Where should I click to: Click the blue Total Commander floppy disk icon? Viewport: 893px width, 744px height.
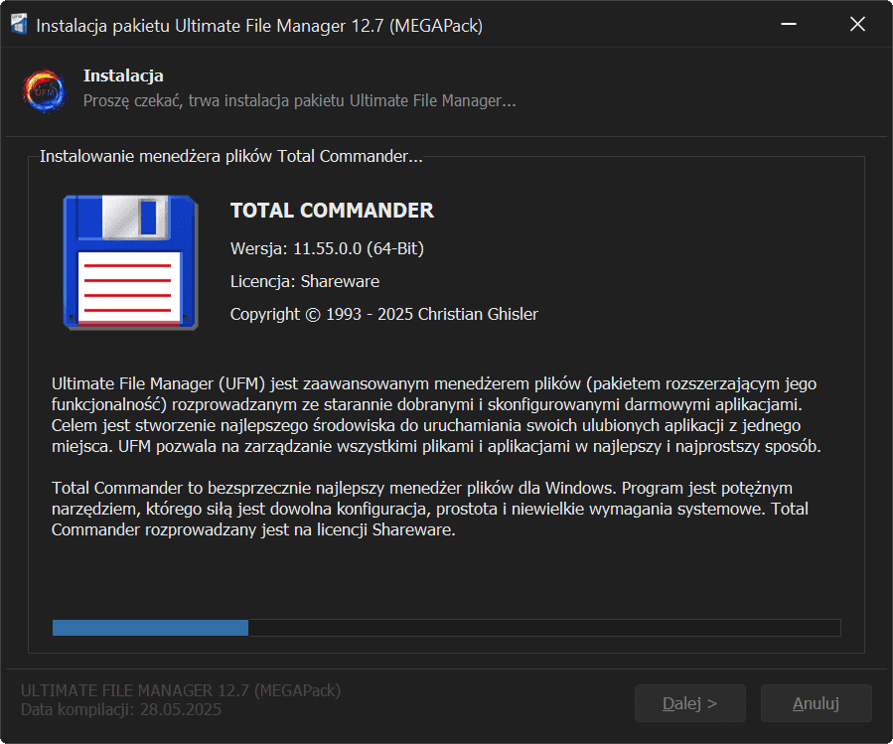click(127, 261)
